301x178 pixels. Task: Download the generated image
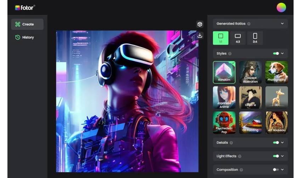pos(200,35)
